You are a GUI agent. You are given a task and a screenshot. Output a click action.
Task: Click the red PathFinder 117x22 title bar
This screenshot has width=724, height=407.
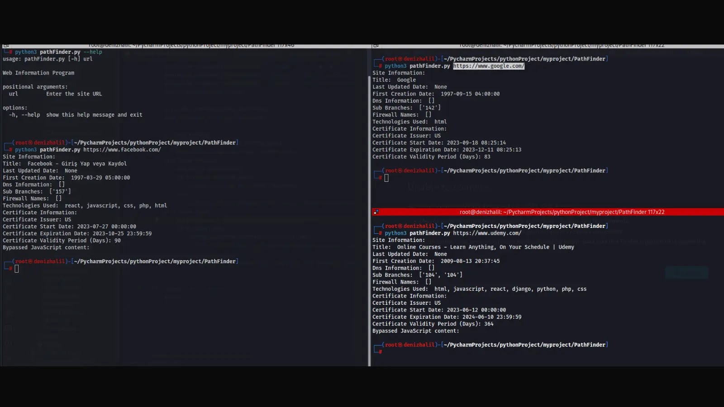548,212
